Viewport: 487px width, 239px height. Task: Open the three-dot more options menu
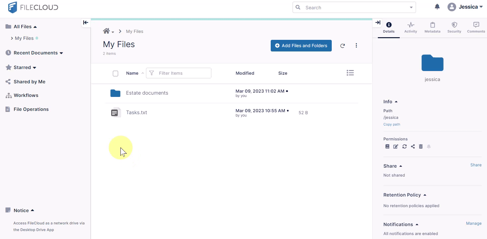(x=356, y=45)
